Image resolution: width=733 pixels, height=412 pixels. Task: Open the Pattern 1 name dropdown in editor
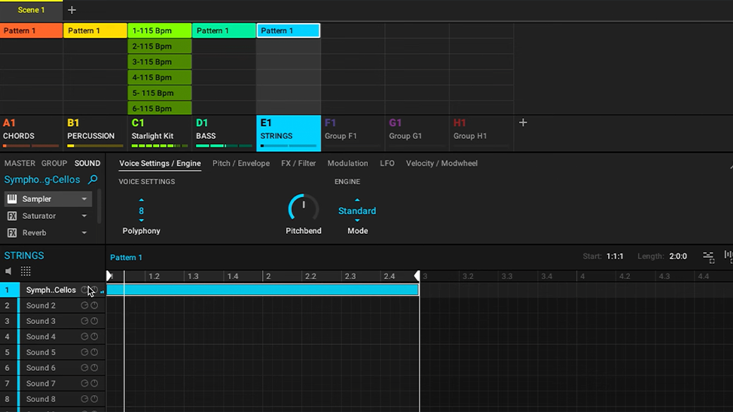126,257
